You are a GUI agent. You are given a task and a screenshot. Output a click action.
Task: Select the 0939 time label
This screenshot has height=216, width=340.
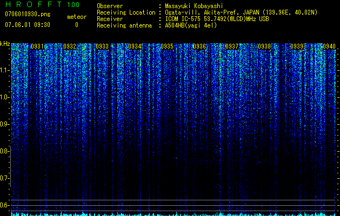click(297, 46)
